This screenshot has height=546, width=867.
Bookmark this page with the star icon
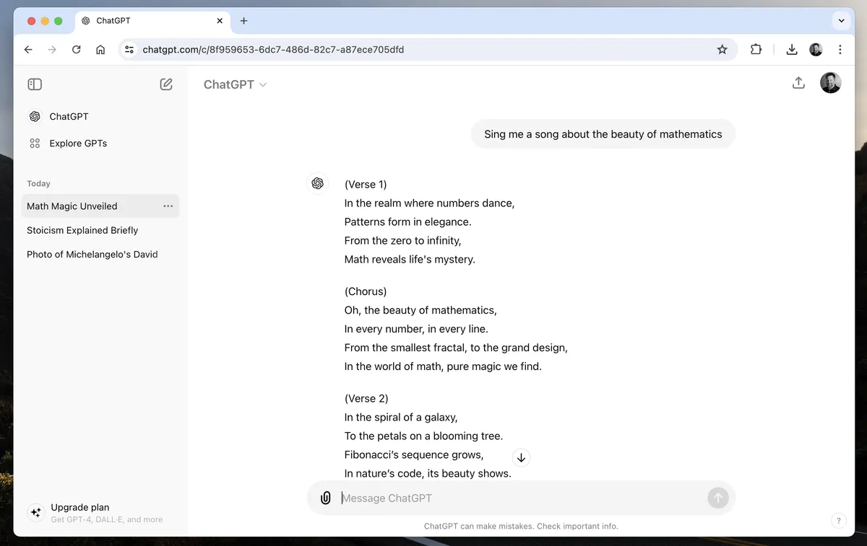[722, 50]
